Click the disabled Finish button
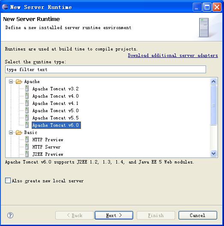Viewport: 224px width, 226px height. point(156,215)
